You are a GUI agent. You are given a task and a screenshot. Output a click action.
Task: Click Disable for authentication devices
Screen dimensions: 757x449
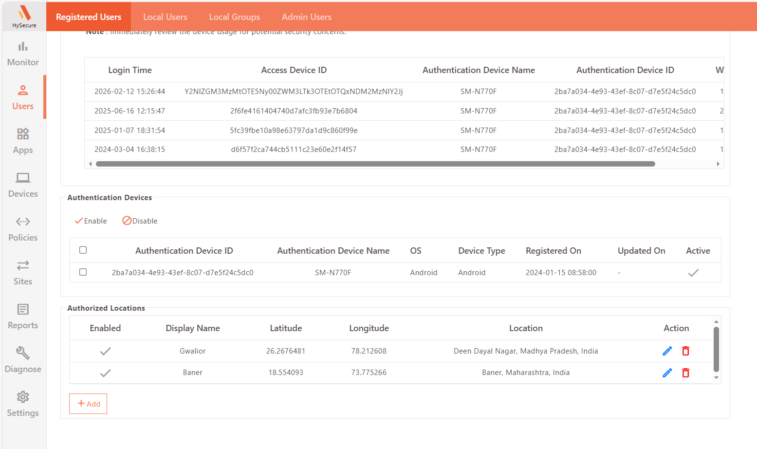coord(140,221)
